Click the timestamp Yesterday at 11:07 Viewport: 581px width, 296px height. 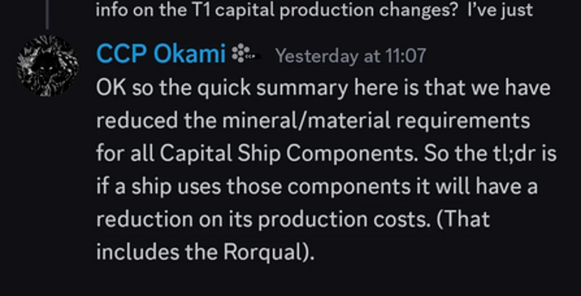point(350,56)
